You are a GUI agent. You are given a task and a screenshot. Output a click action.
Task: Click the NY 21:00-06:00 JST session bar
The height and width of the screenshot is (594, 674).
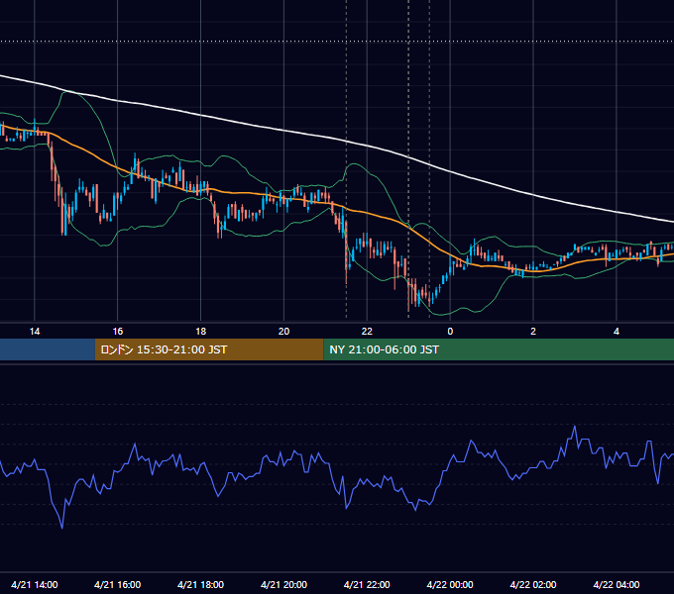point(499,349)
